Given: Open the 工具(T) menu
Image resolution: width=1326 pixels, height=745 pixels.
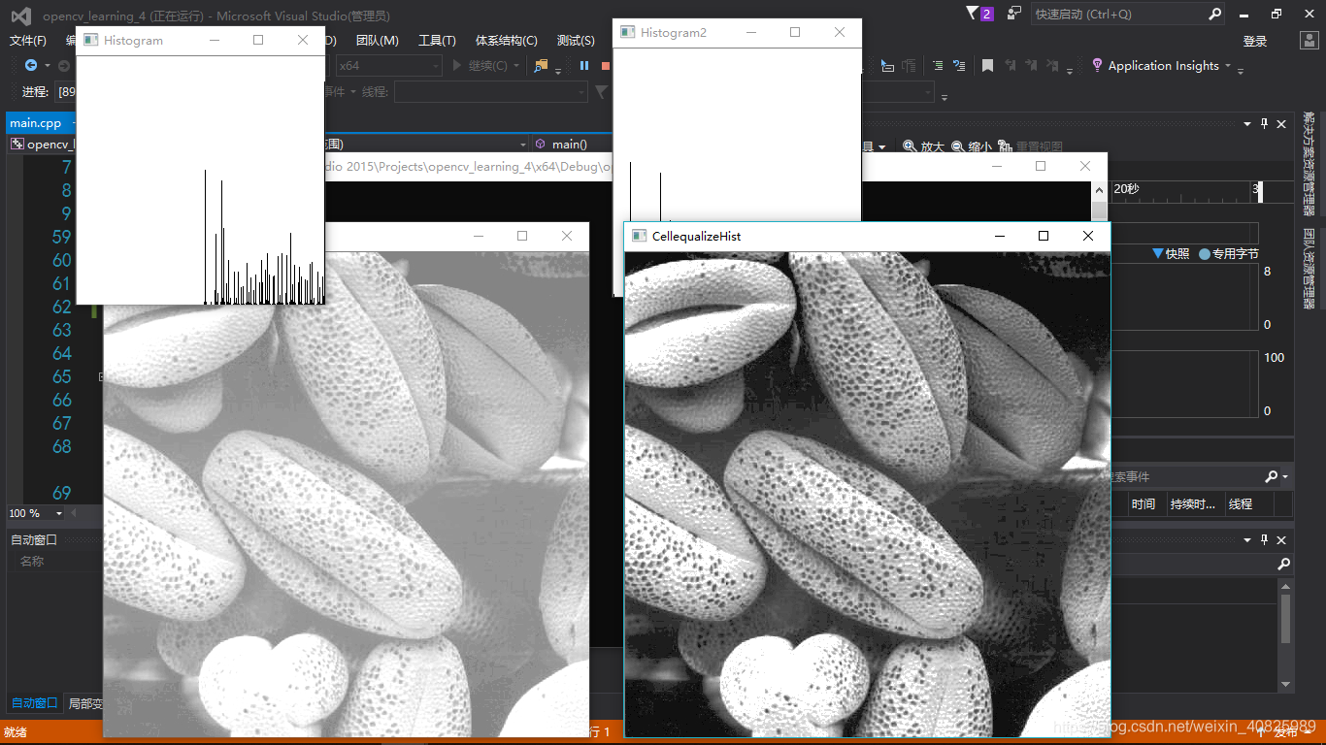Looking at the screenshot, I should 437,41.
